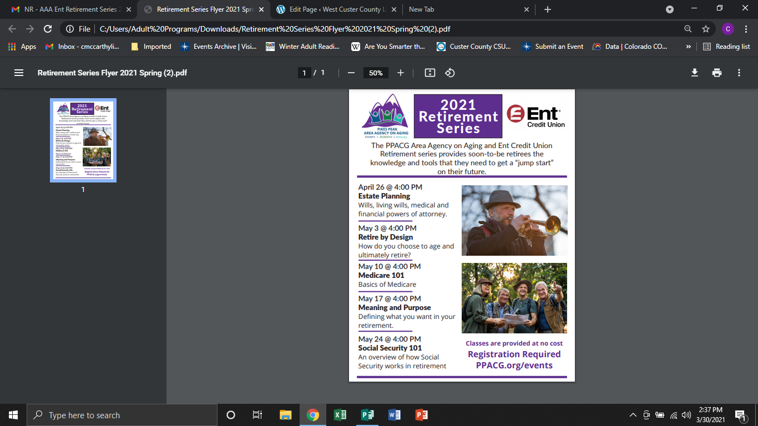Show more bookmarks chevron
Viewport: 758px width, 426px height.
coord(689,47)
